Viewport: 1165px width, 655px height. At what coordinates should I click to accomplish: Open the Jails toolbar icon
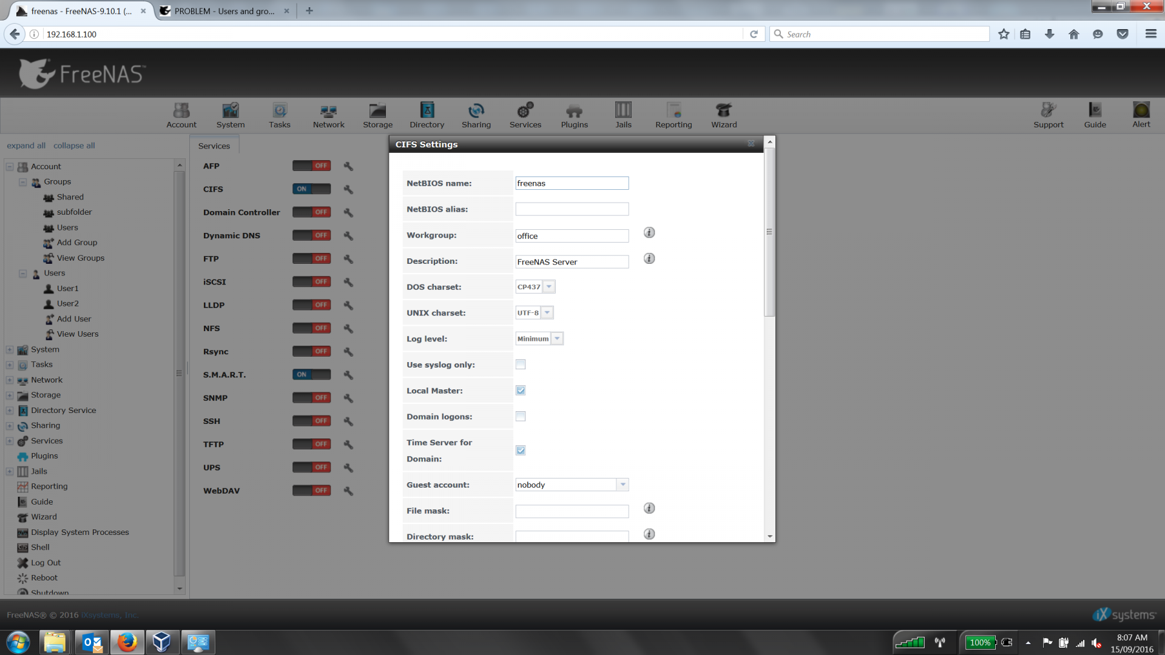tap(623, 115)
